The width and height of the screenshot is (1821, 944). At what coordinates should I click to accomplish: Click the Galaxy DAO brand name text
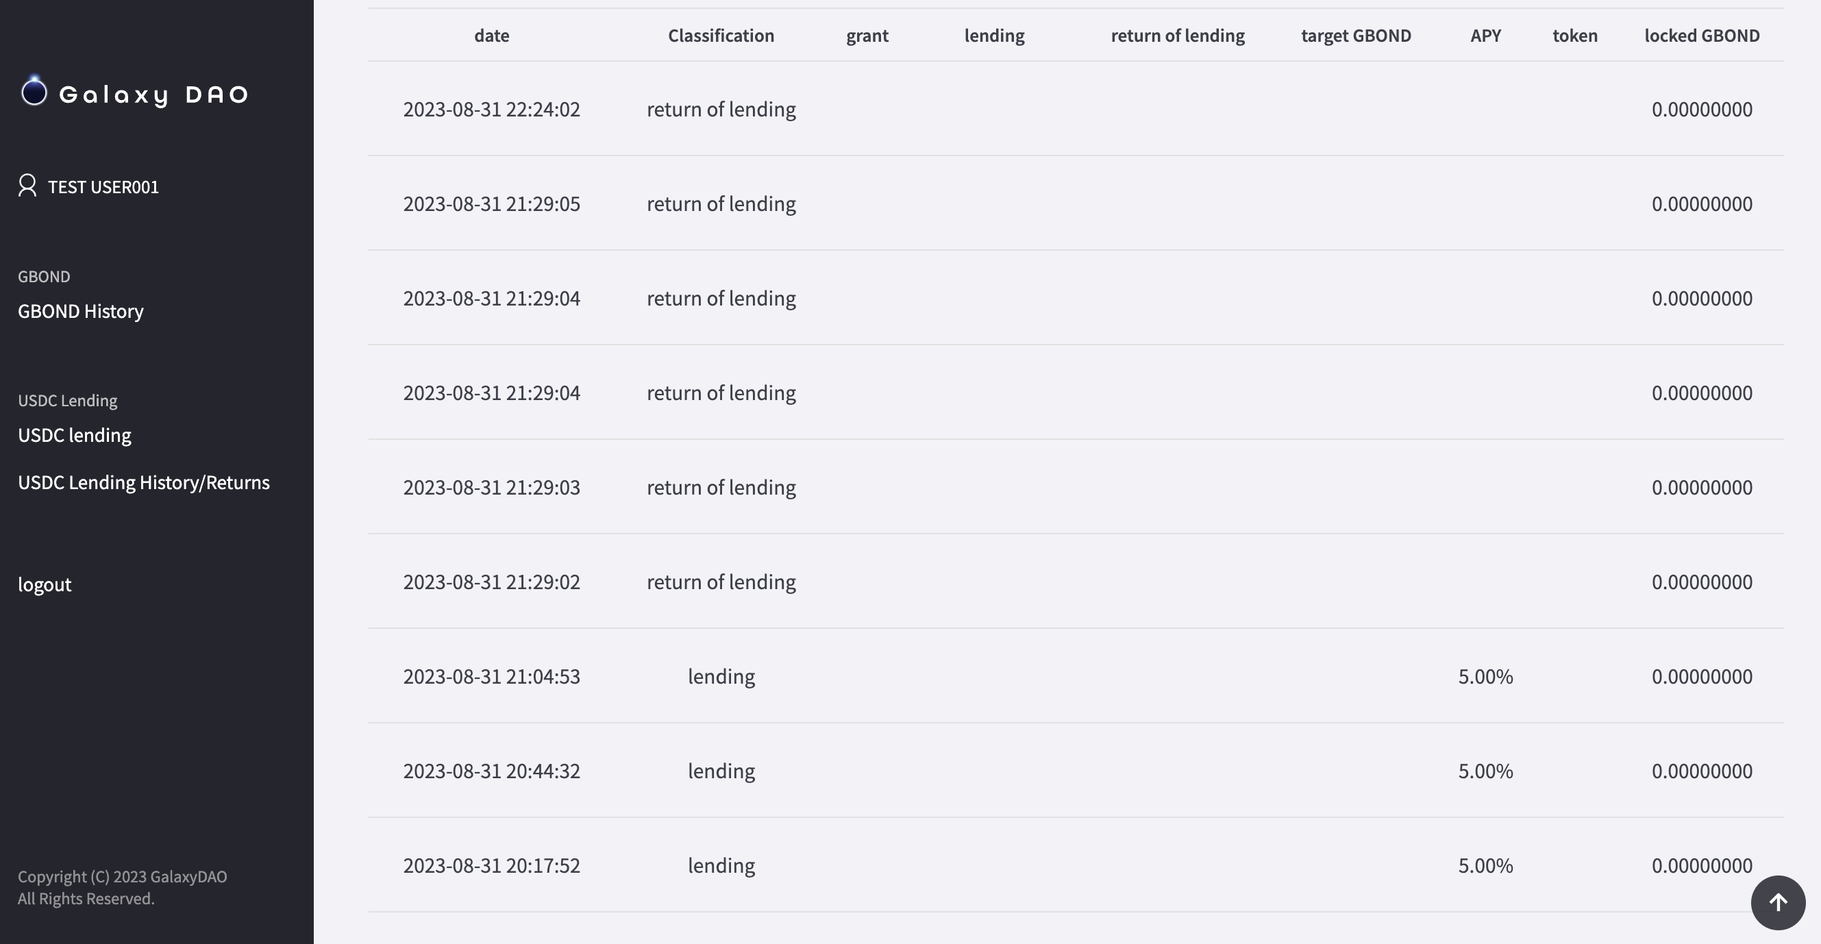point(153,94)
